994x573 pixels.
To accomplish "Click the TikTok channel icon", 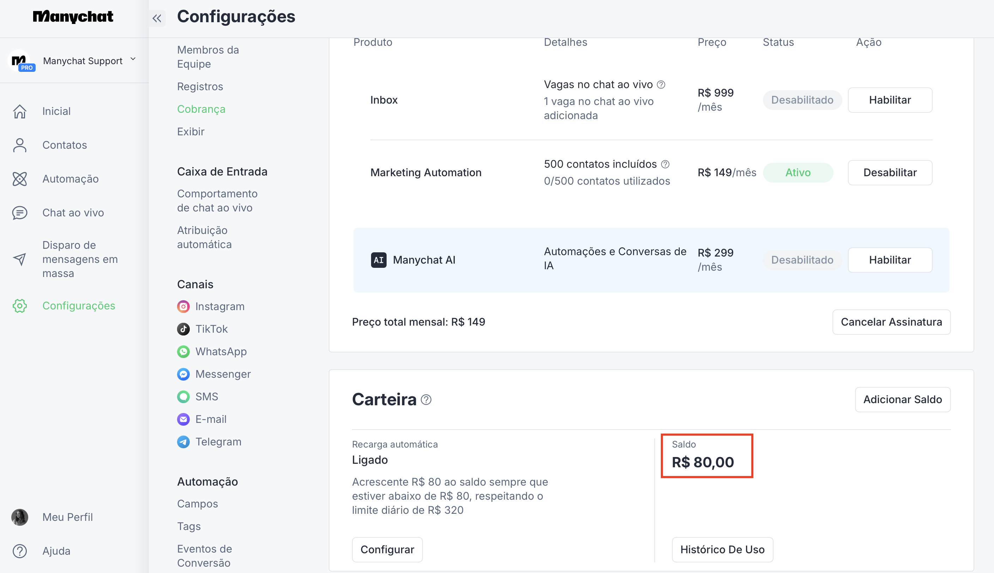I will point(183,329).
